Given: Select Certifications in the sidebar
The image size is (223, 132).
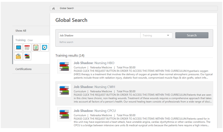Looking at the screenshot, I should [x=23, y=69].
